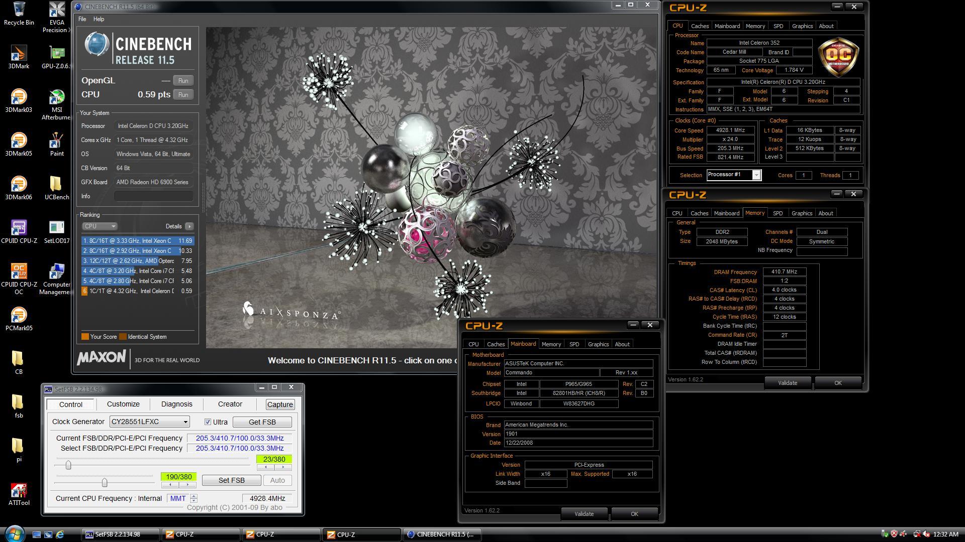Click the Show Desktop quick launch icon

pos(37,534)
